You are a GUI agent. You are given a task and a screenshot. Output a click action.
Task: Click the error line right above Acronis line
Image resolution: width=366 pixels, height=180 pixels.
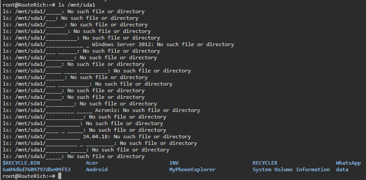click(80, 104)
